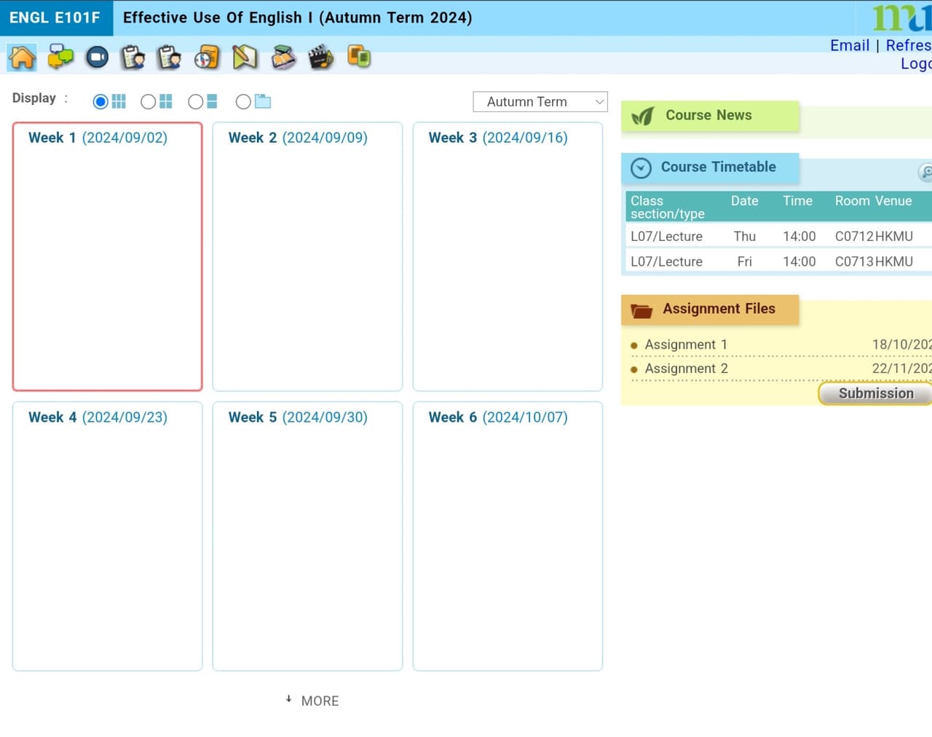Image resolution: width=932 pixels, height=737 pixels.
Task: Select the three-column grid display option
Action: click(x=101, y=102)
